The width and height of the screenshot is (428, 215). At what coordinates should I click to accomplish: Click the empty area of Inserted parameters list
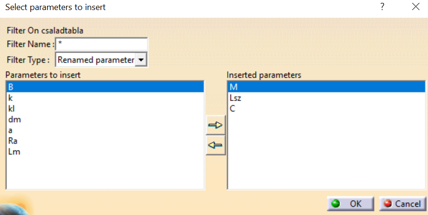point(325,153)
